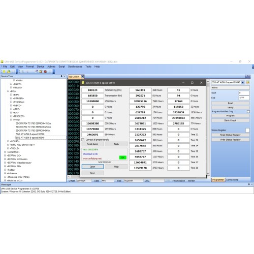The height and width of the screenshot is (254, 254).
Task: Toggle the Status Register checkbox
Action: 247,130
